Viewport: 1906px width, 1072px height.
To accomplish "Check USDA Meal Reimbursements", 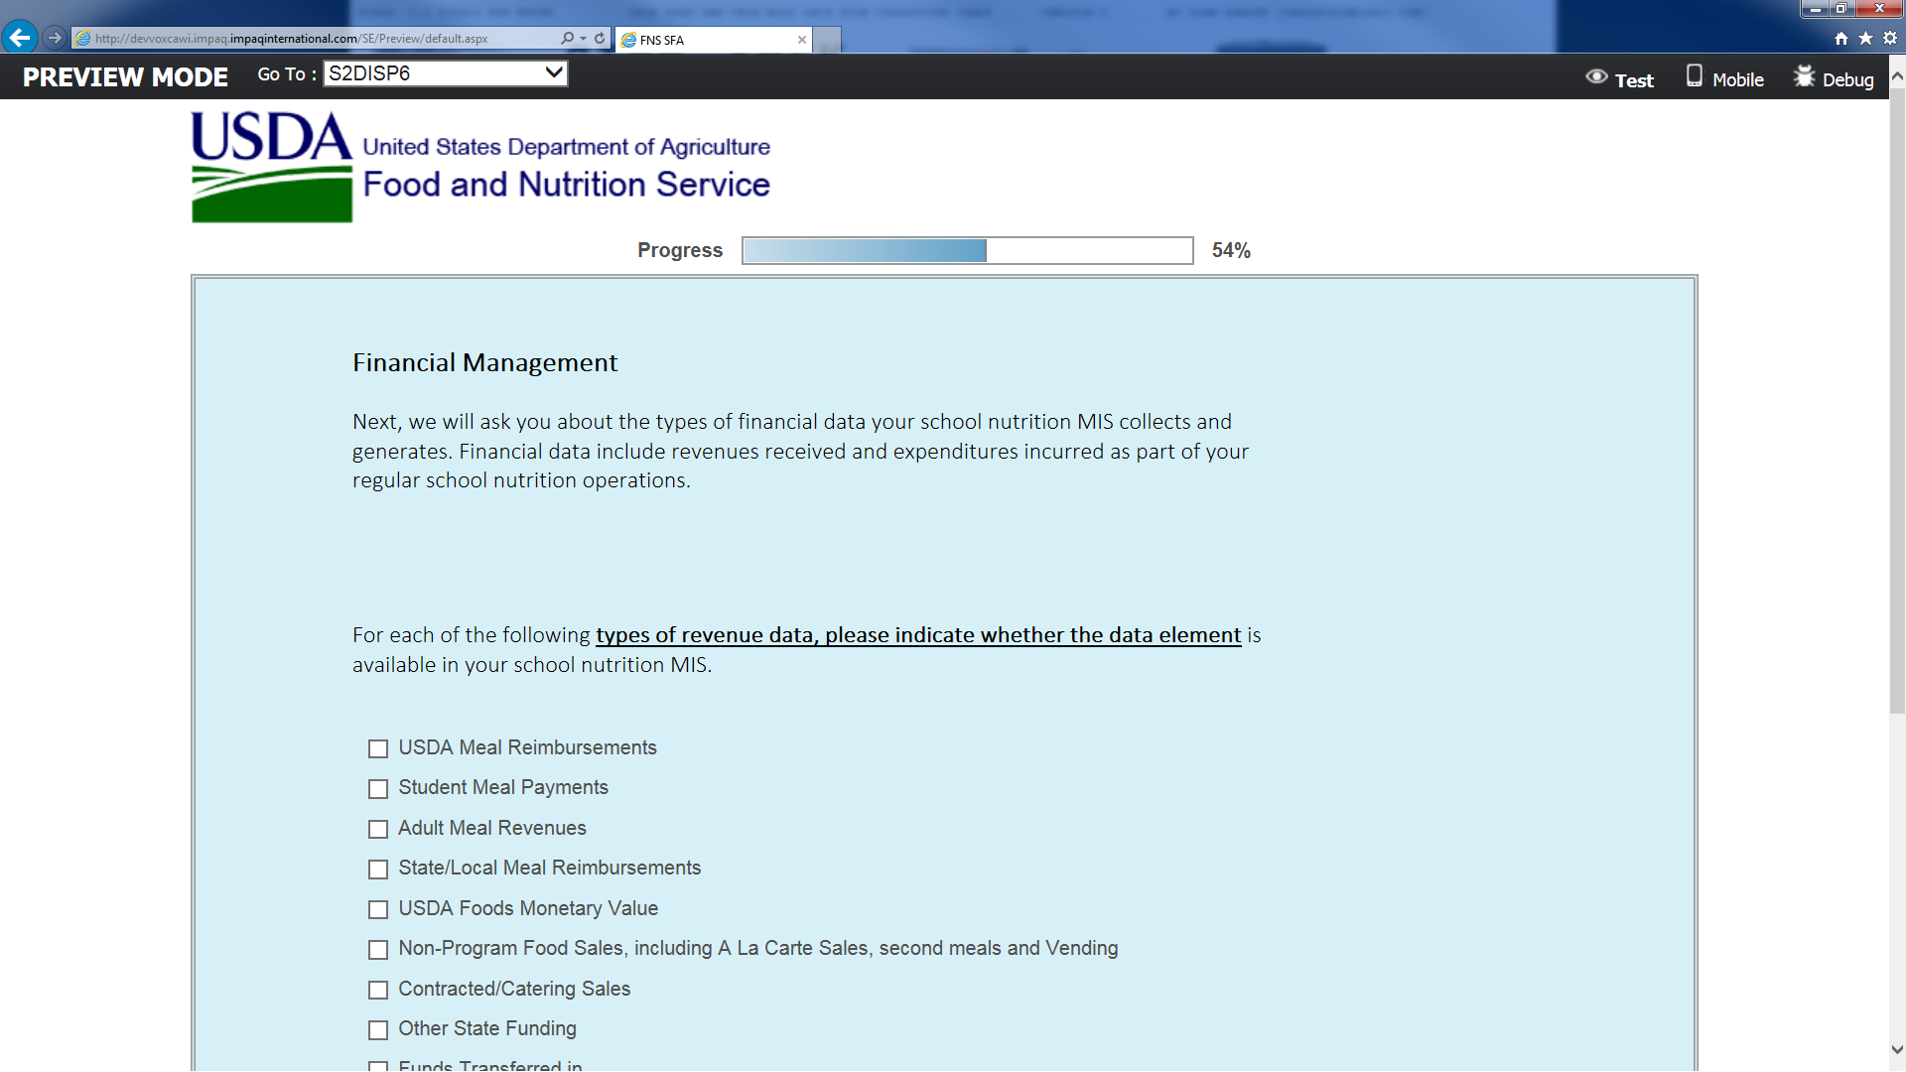I will coord(378,748).
